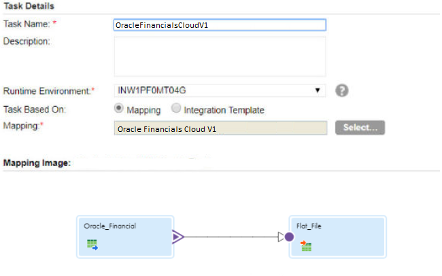Image resolution: width=442 pixels, height=276 pixels.
Task: Click the Task Name label
Action: 30,24
